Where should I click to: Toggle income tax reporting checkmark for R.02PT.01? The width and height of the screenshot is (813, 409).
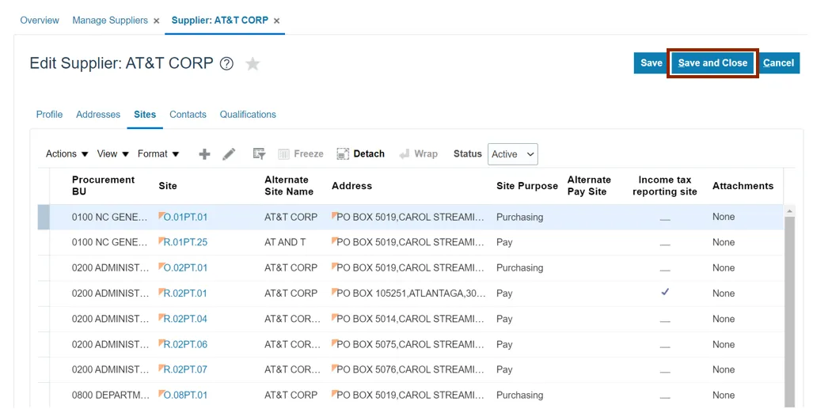(x=665, y=293)
